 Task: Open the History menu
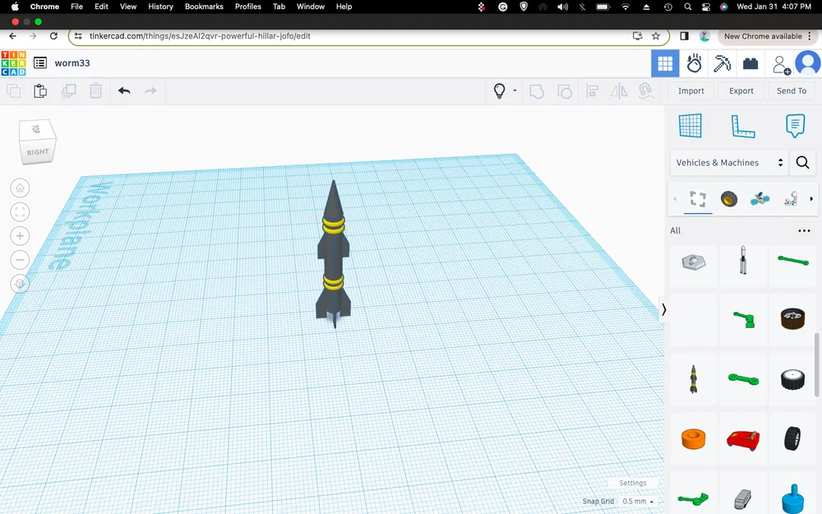pyautogui.click(x=160, y=7)
